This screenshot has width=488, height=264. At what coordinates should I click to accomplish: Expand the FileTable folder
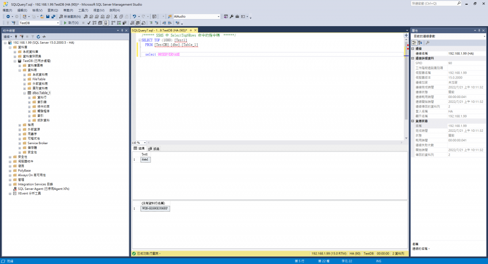pos(25,79)
